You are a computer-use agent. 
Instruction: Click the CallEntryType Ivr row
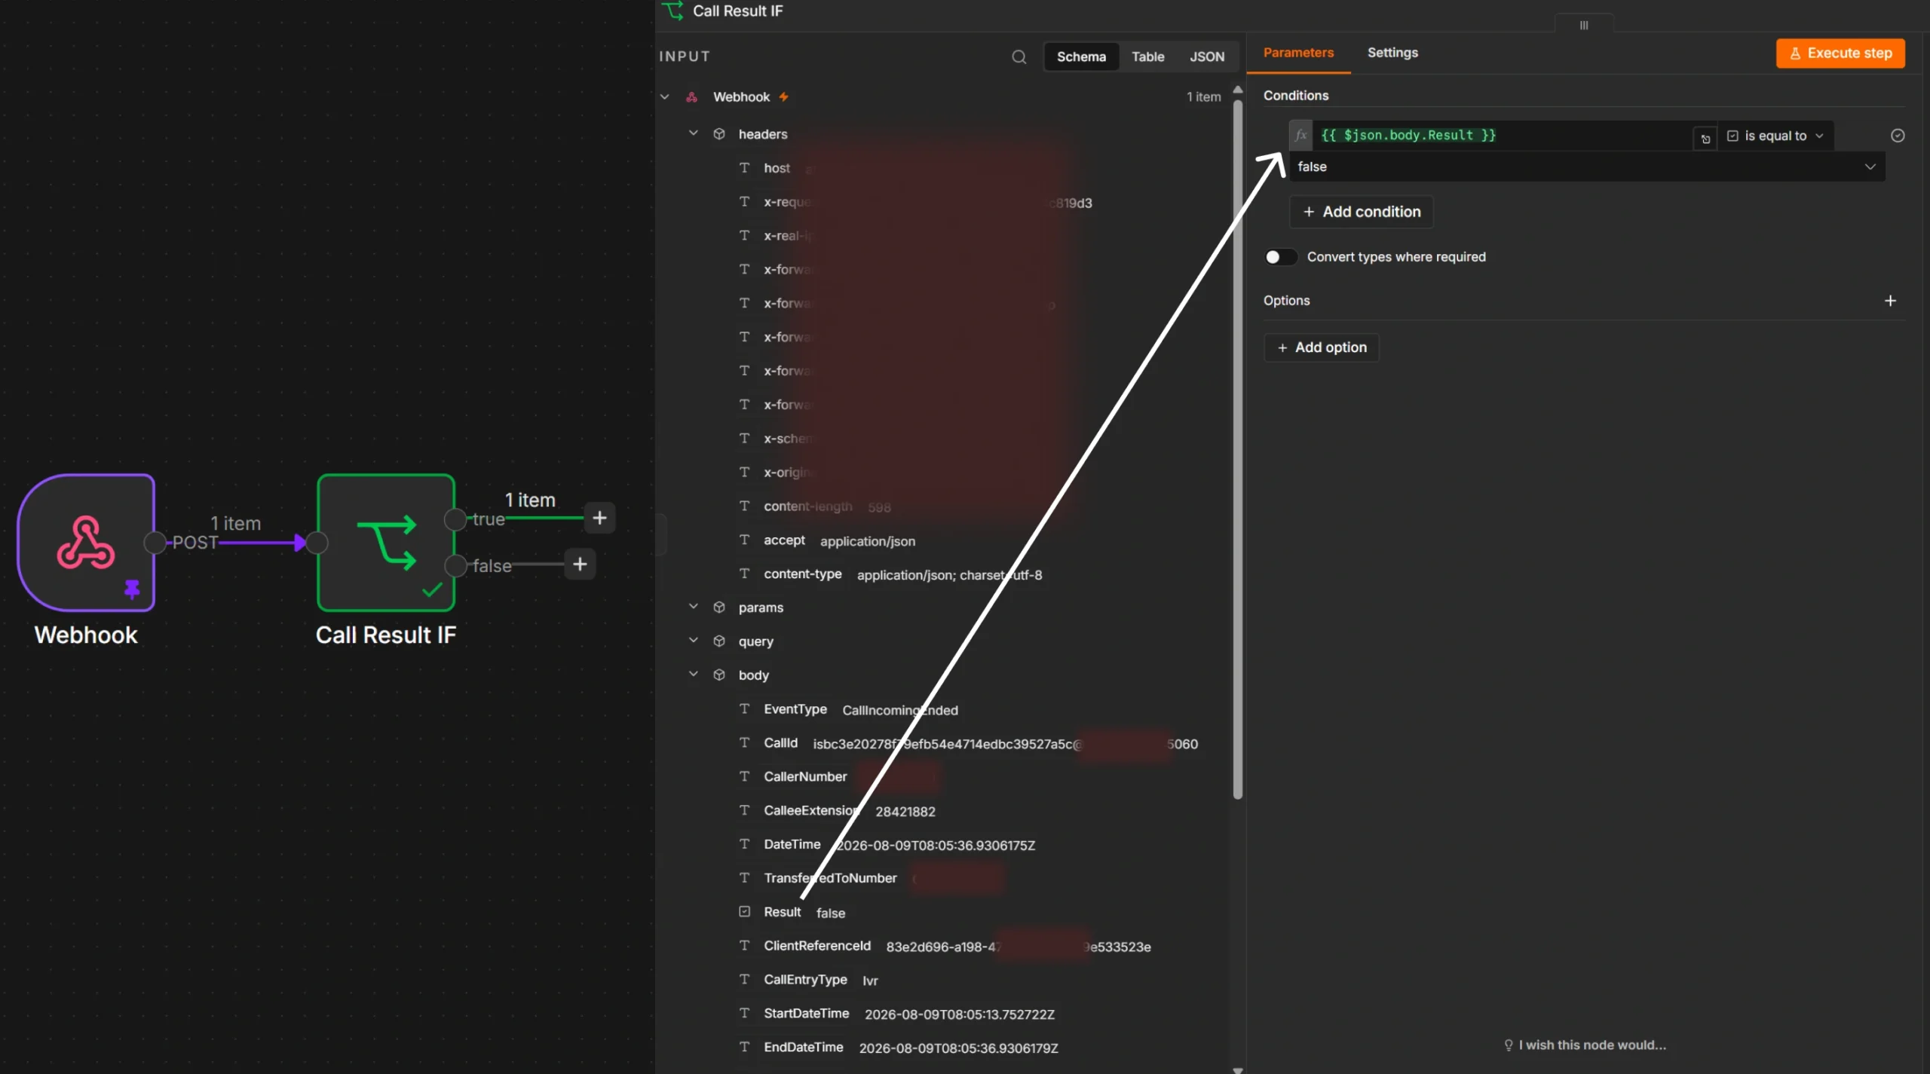point(809,980)
